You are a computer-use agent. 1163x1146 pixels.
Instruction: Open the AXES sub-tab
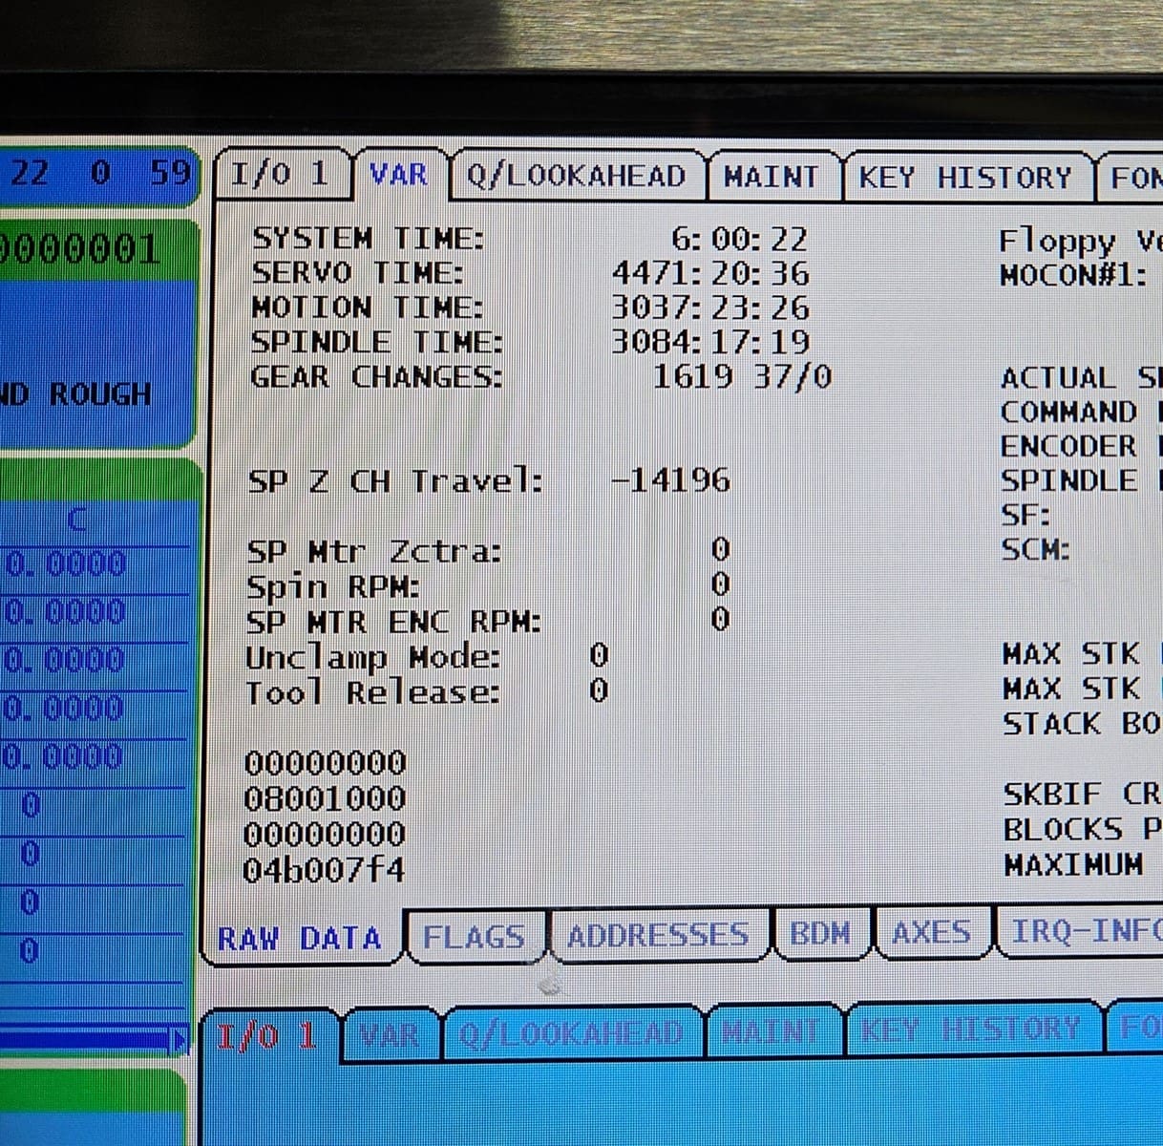pos(931,932)
